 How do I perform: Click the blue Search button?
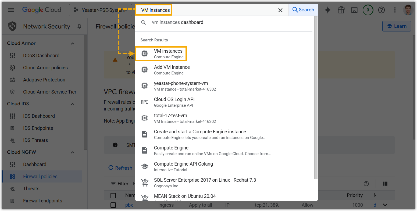[x=303, y=10]
